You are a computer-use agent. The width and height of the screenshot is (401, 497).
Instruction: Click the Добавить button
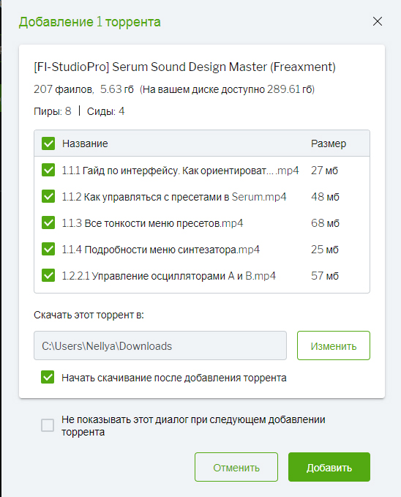coord(329,467)
